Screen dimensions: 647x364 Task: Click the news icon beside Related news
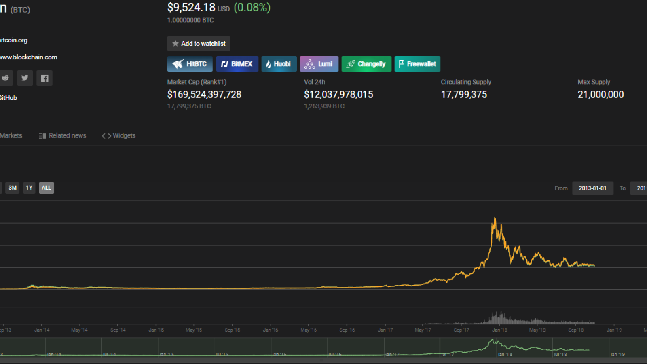tap(42, 136)
